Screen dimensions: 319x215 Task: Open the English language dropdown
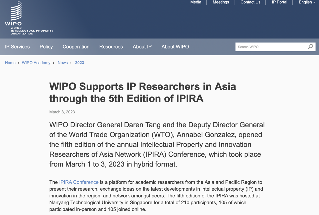tap(307, 2)
